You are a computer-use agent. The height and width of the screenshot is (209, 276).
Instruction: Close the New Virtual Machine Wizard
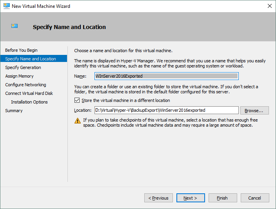269,6
